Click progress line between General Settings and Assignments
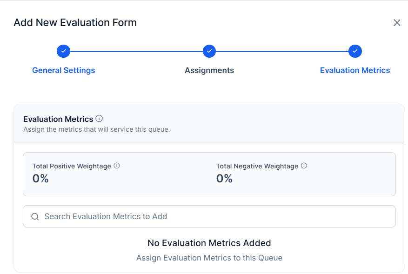408x274 pixels. pyautogui.click(x=136, y=52)
